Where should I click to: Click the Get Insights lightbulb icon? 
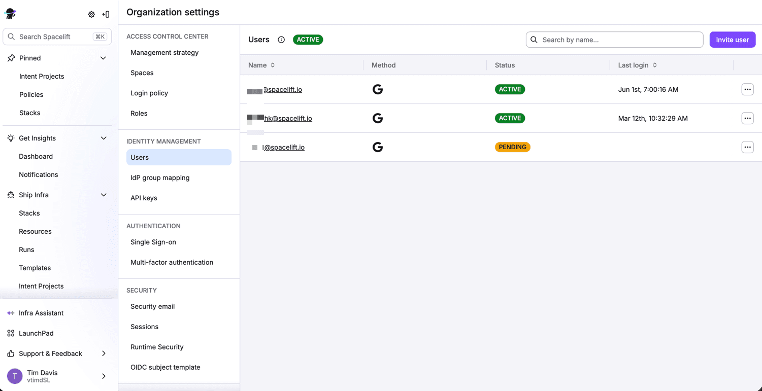[x=11, y=138]
